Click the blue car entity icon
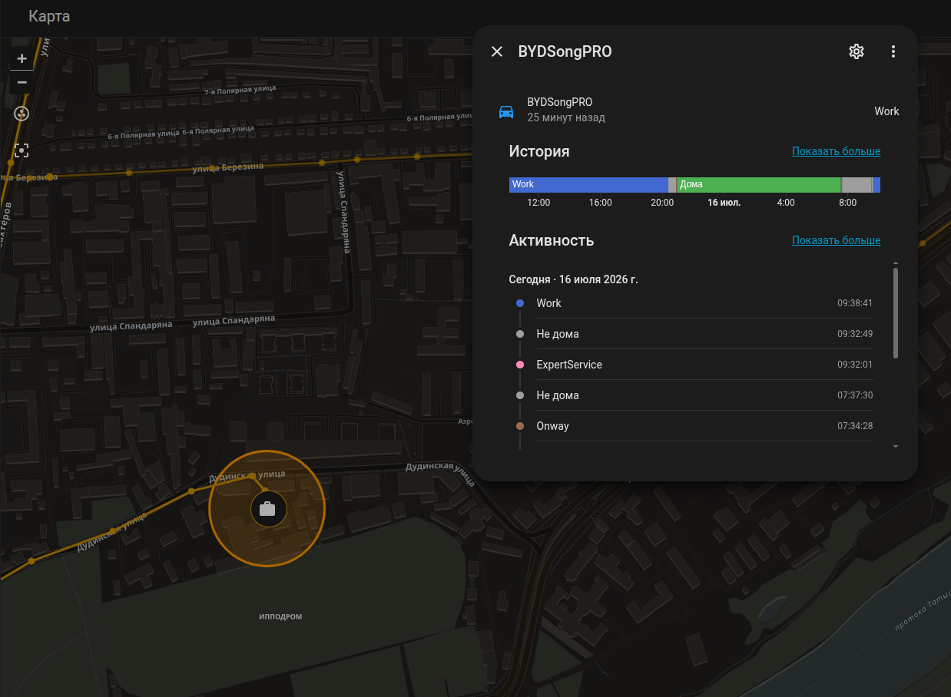 coord(506,111)
